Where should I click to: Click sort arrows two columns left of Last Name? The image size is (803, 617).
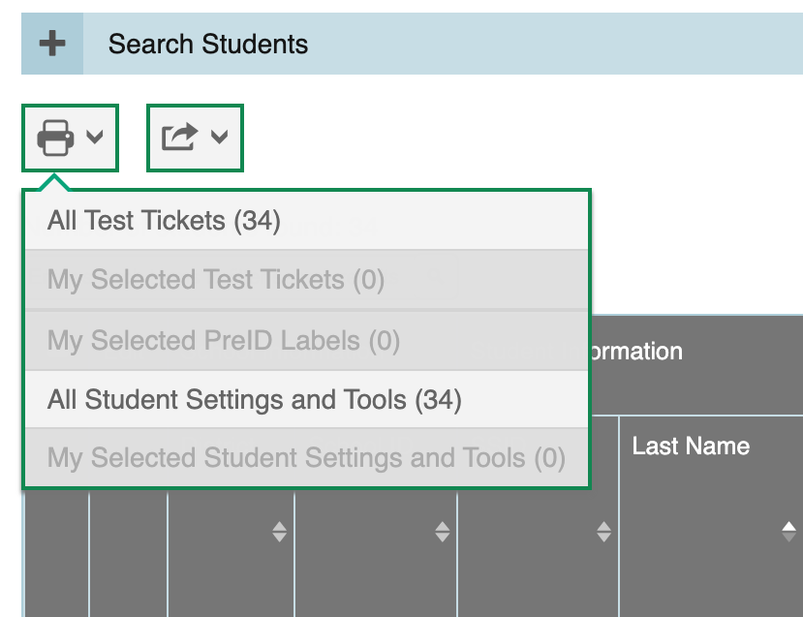click(x=442, y=531)
